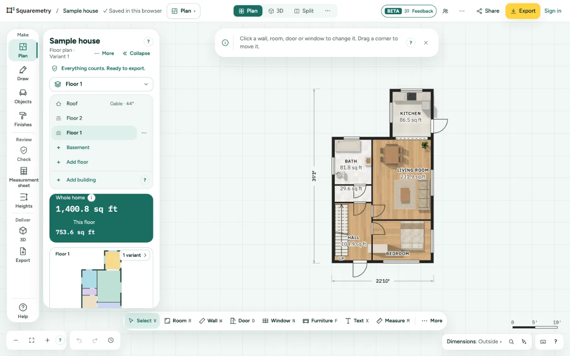The height and width of the screenshot is (356, 570).
Task: Open the 3D deliver icon in sidebar
Action: [23, 234]
